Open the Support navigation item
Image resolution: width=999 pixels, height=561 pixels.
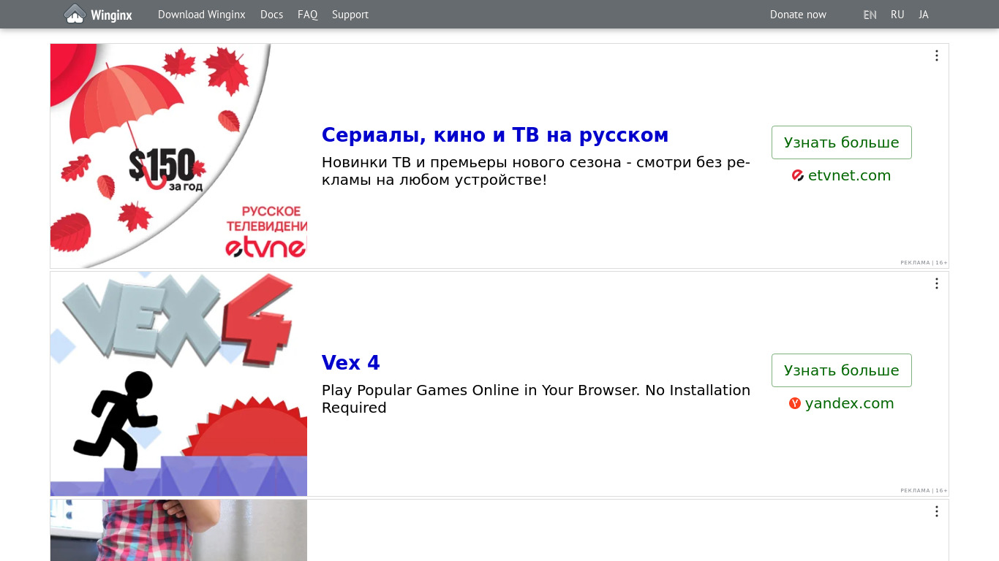(350, 15)
